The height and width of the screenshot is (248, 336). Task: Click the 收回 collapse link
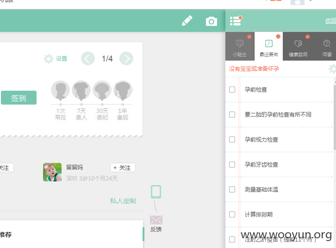(330, 21)
